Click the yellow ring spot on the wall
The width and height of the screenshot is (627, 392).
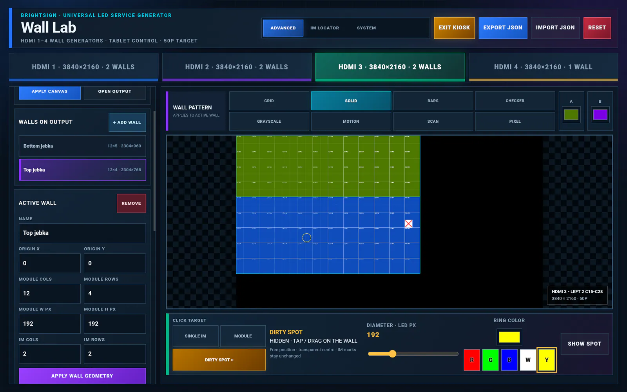306,238
